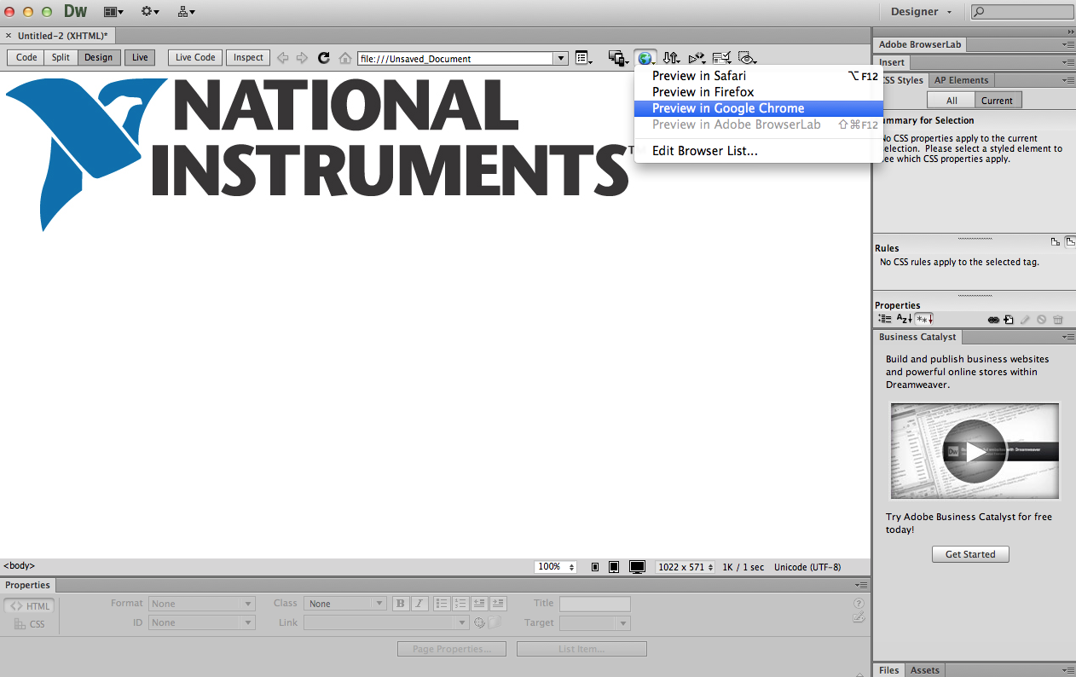The height and width of the screenshot is (677, 1076).
Task: Open the File Management arrows icon
Action: [671, 58]
